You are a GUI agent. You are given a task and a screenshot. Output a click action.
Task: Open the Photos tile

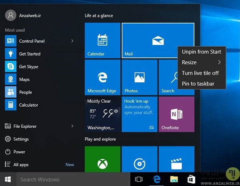(139, 77)
